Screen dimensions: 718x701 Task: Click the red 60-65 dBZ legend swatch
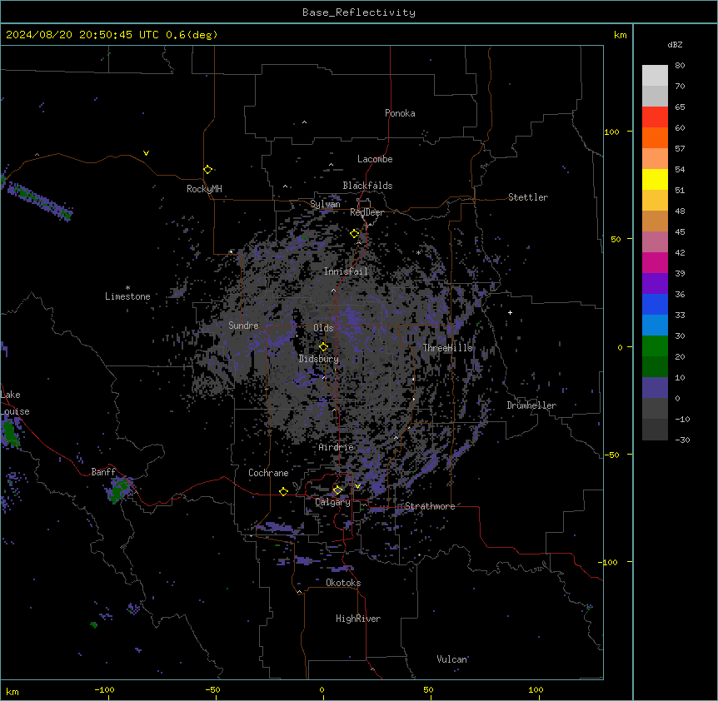(655, 117)
